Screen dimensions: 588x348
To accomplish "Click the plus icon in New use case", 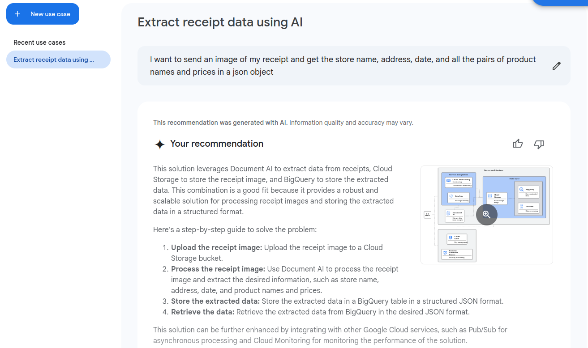I will (x=17, y=14).
